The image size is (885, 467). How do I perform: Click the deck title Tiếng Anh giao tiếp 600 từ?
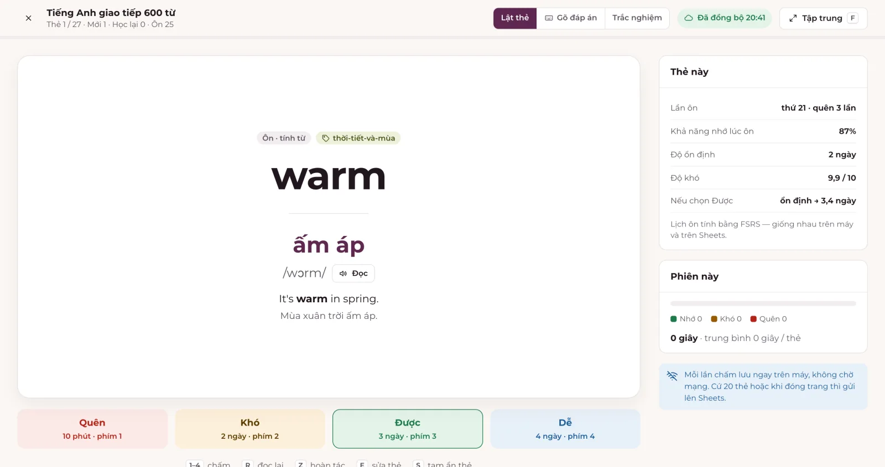click(111, 13)
